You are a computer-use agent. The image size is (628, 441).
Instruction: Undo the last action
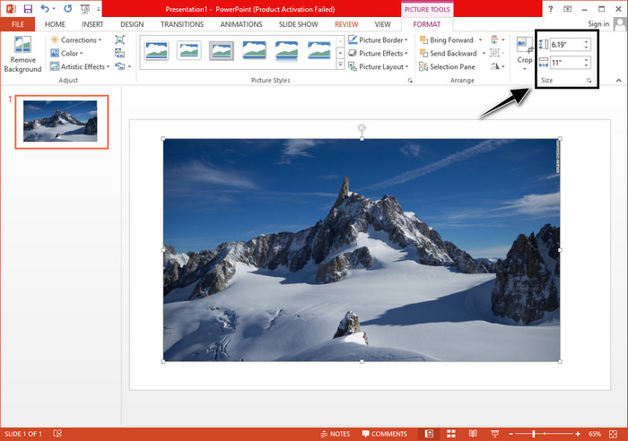tap(45, 8)
